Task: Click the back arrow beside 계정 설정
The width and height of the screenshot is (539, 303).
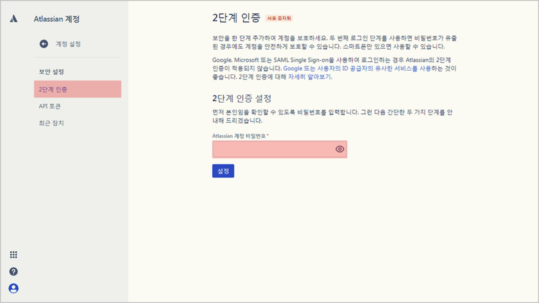Action: (44, 44)
